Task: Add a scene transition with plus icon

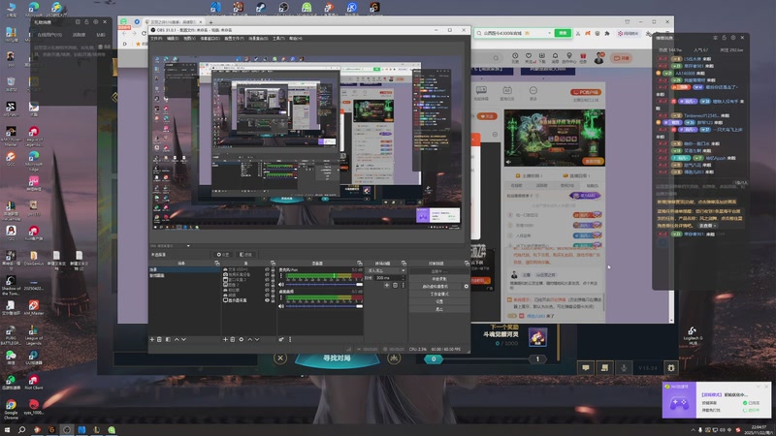Action: pos(386,285)
